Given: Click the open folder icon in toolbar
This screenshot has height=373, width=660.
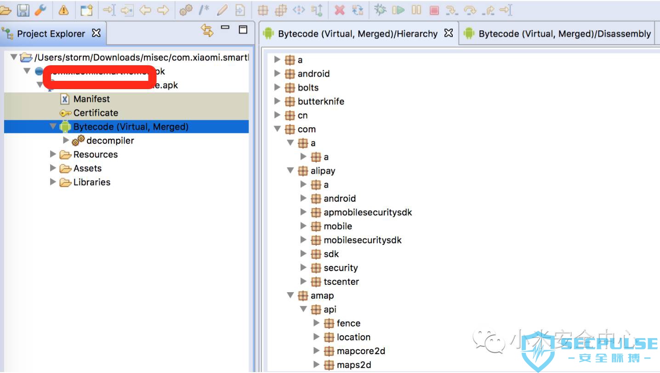Looking at the screenshot, I should point(5,10).
